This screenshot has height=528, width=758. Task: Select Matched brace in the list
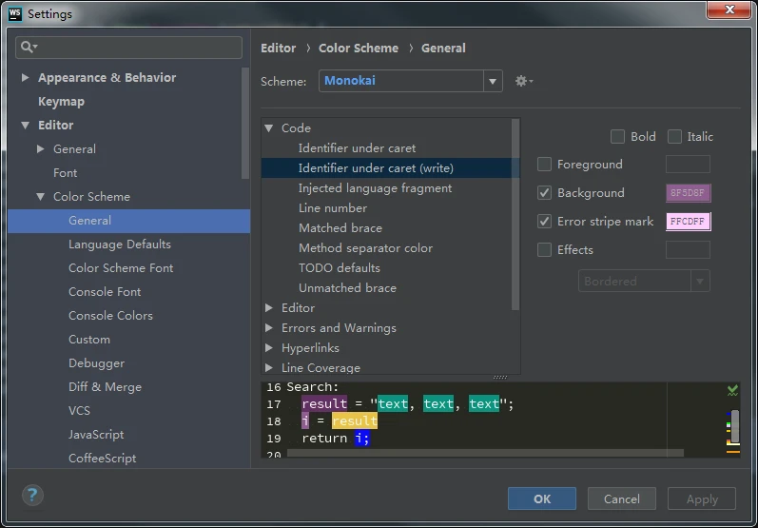tap(340, 228)
